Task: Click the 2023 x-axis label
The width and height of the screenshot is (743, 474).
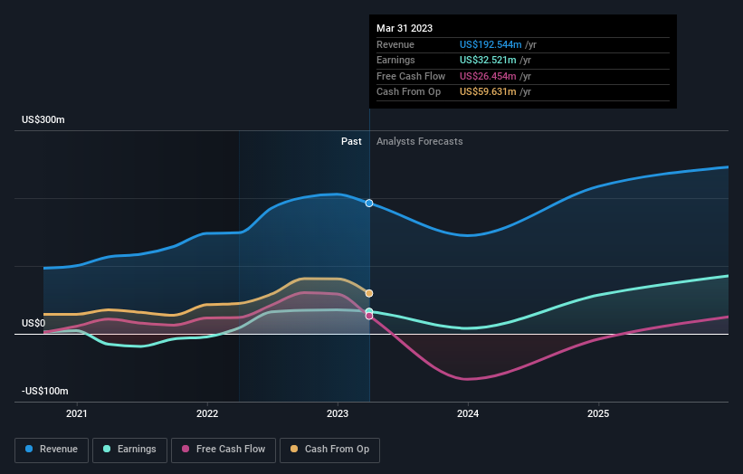Action: (338, 414)
